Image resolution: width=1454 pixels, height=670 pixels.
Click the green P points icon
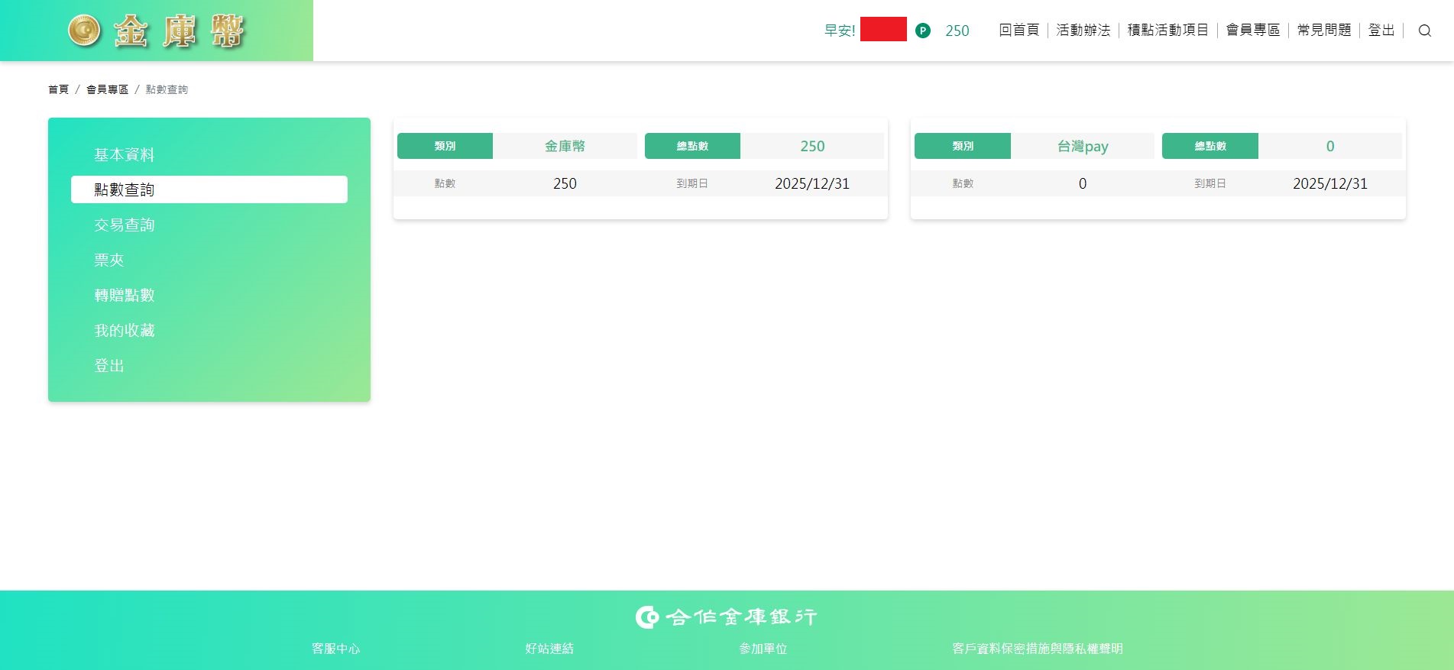[x=923, y=31]
